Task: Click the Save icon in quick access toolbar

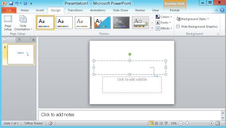Action: (11, 3)
